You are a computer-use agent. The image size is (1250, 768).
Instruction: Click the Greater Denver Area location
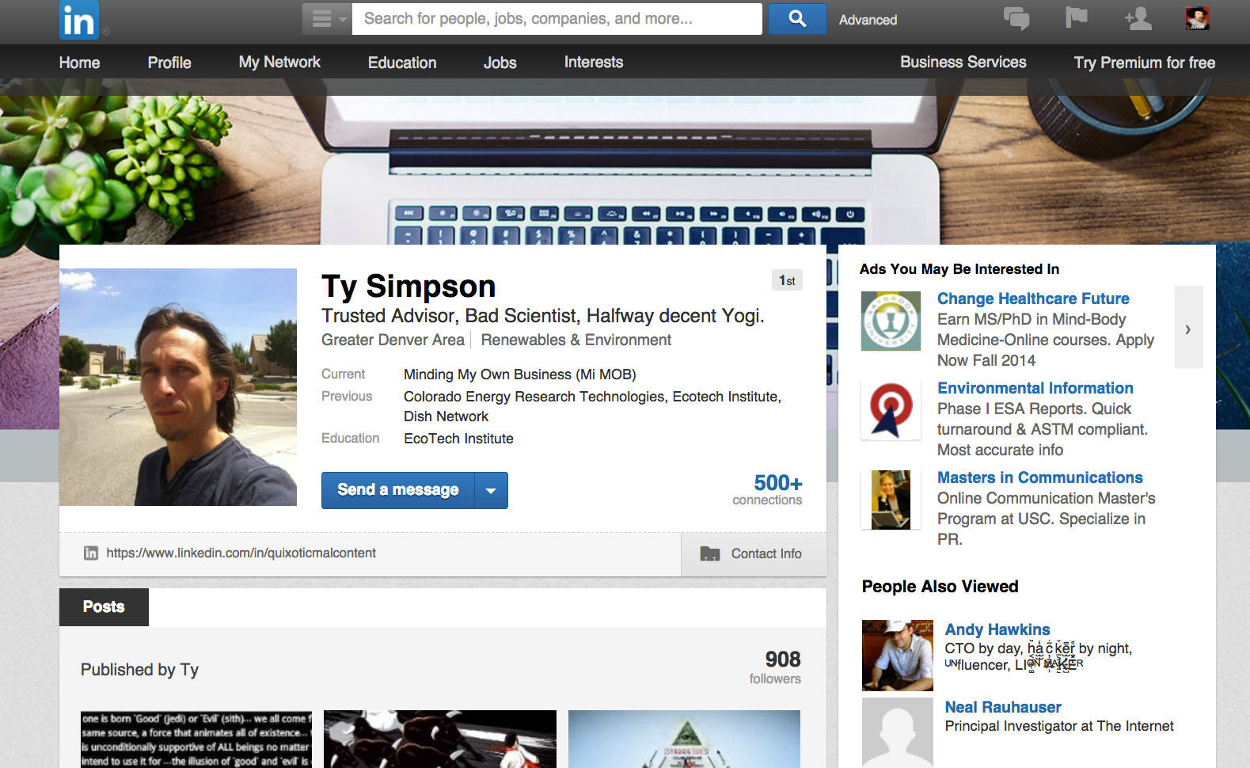point(393,340)
